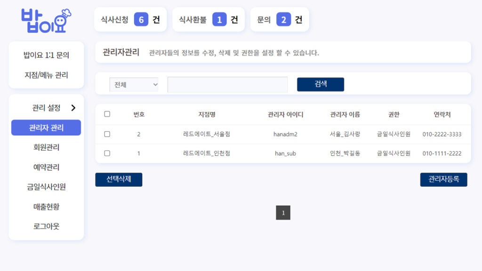This screenshot has width=482, height=271.
Task: Select 관리자 관리 in the sidebar
Action: 46,128
